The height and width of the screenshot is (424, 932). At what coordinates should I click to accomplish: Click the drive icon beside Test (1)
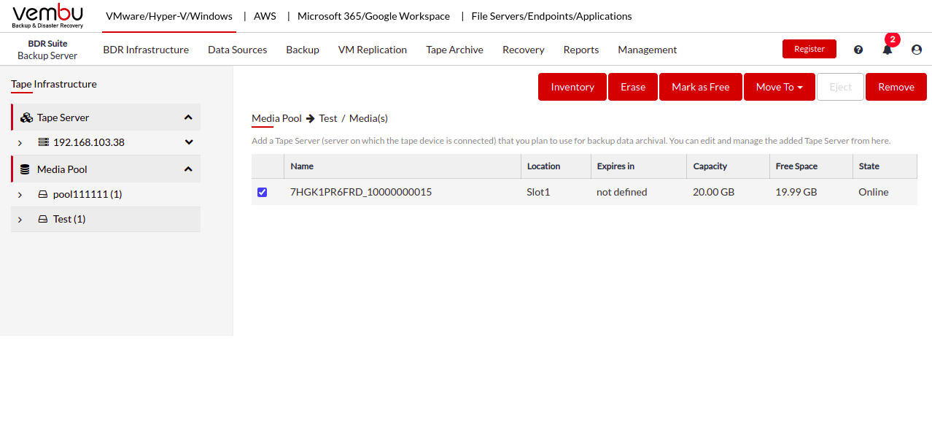(x=43, y=219)
